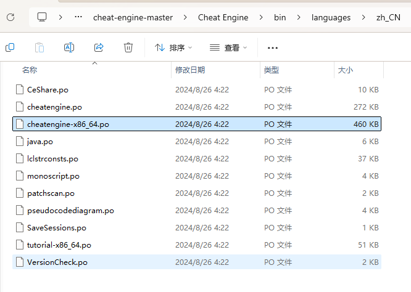Select file java.po
411x292 pixels.
pos(197,142)
